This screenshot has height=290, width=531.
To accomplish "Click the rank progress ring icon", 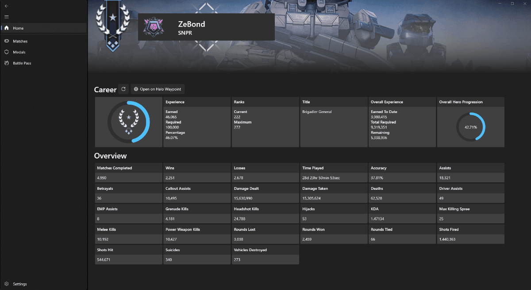I will point(128,122).
